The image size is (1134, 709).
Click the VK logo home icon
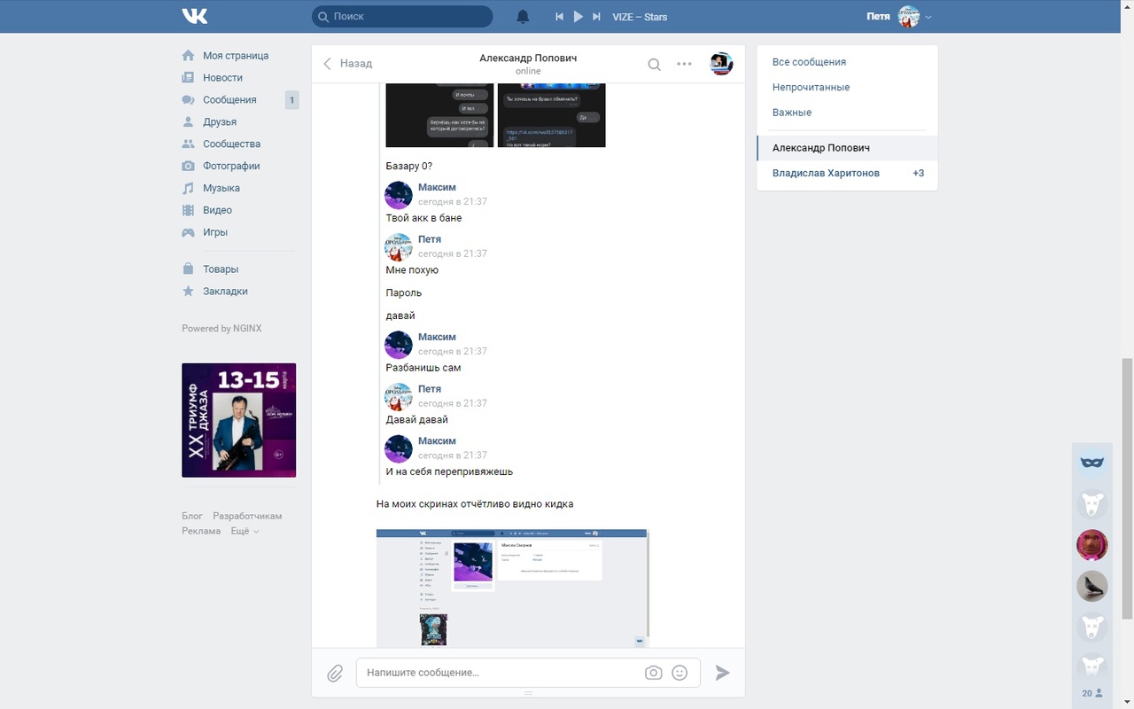coord(194,16)
